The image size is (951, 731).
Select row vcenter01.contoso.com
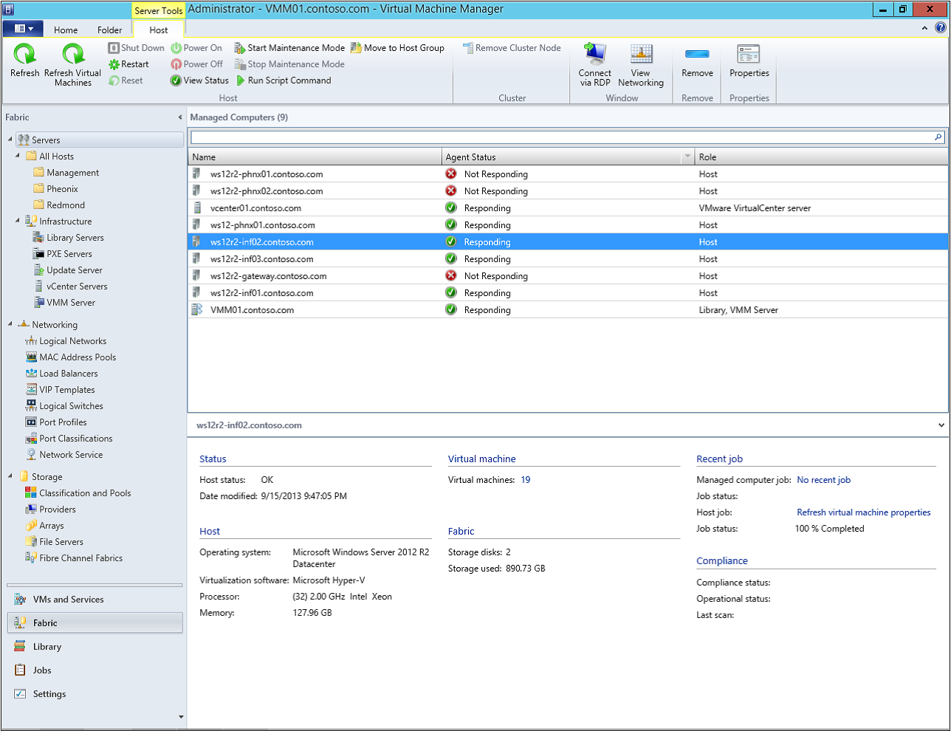(x=568, y=208)
